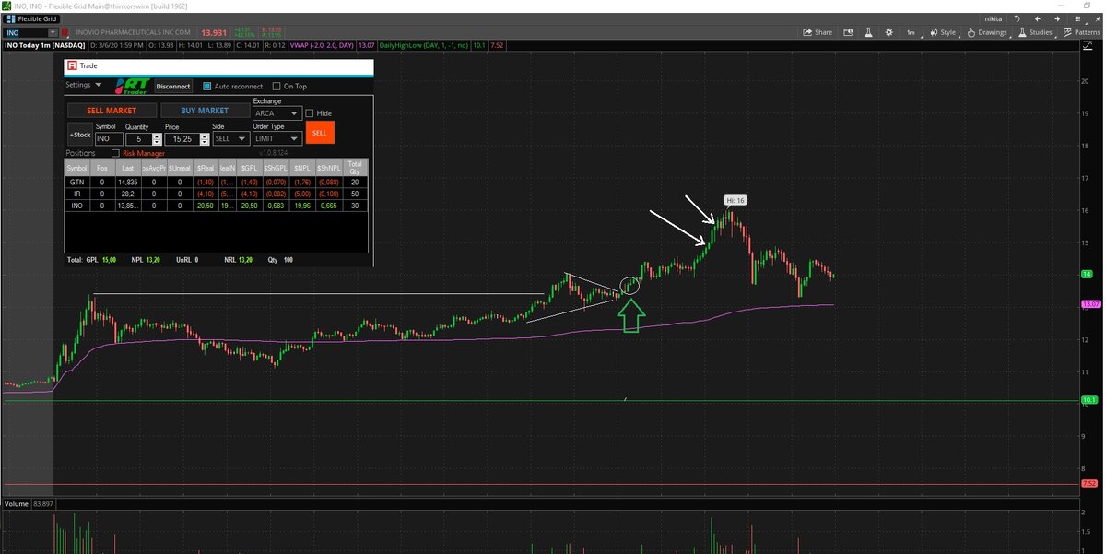This screenshot has width=1106, height=554.
Task: Click the BUY MARKET button
Action: tap(205, 111)
